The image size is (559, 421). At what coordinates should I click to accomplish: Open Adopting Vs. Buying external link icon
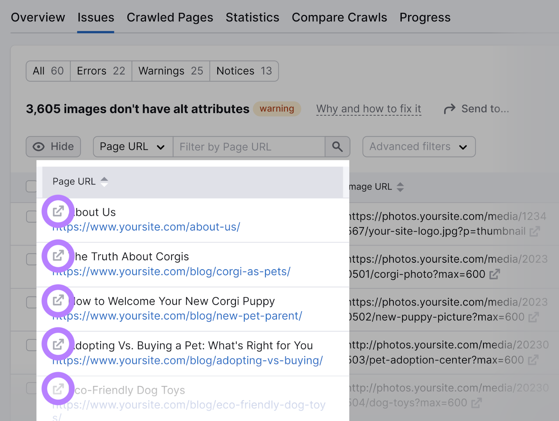pyautogui.click(x=58, y=344)
